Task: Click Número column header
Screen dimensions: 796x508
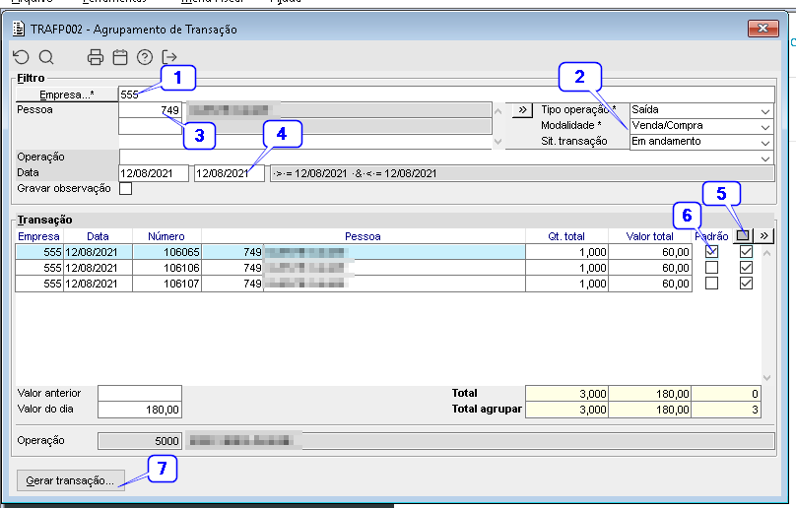Action: (x=166, y=236)
